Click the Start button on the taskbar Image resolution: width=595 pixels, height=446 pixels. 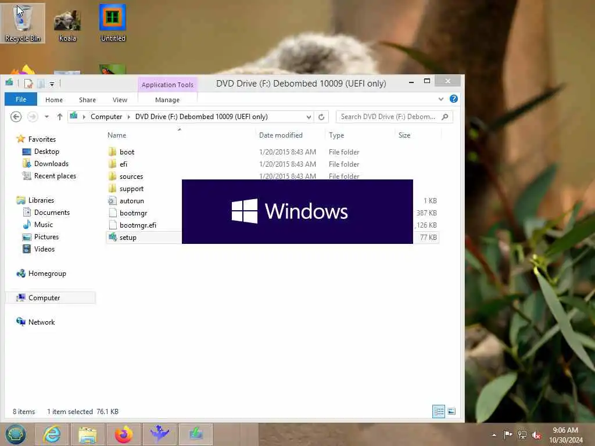tap(16, 434)
